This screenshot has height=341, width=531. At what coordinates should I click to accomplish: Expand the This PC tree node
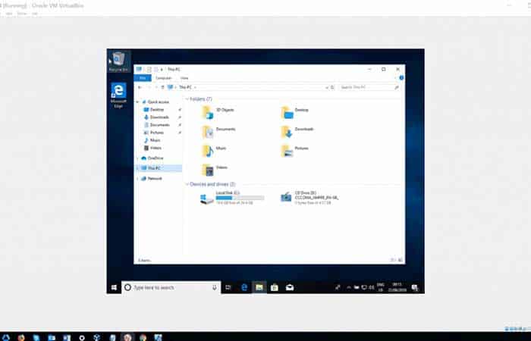click(137, 168)
